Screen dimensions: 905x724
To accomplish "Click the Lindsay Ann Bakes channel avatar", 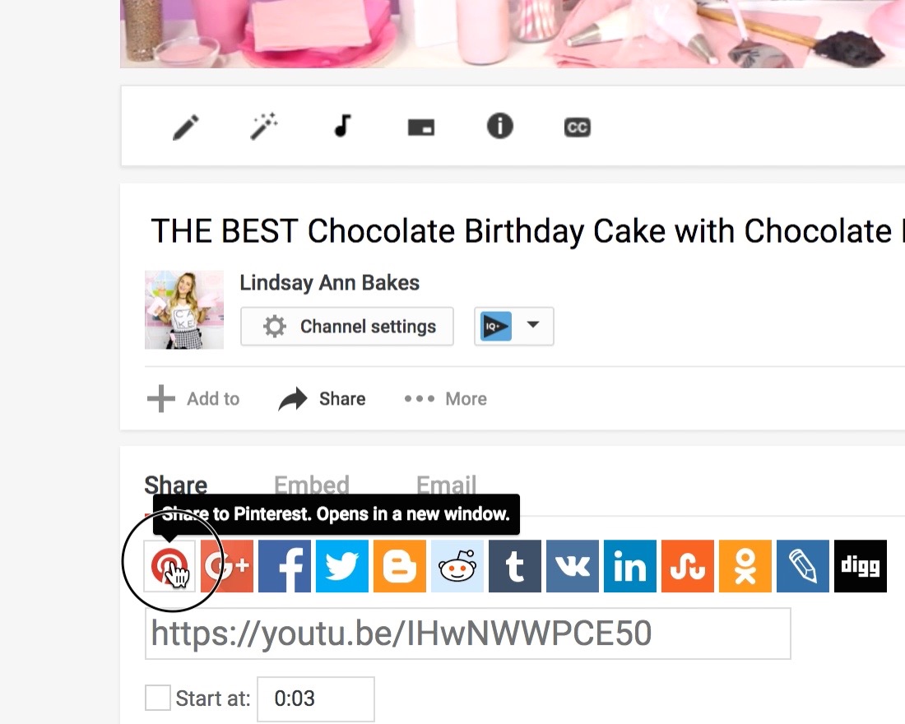I will 184,309.
